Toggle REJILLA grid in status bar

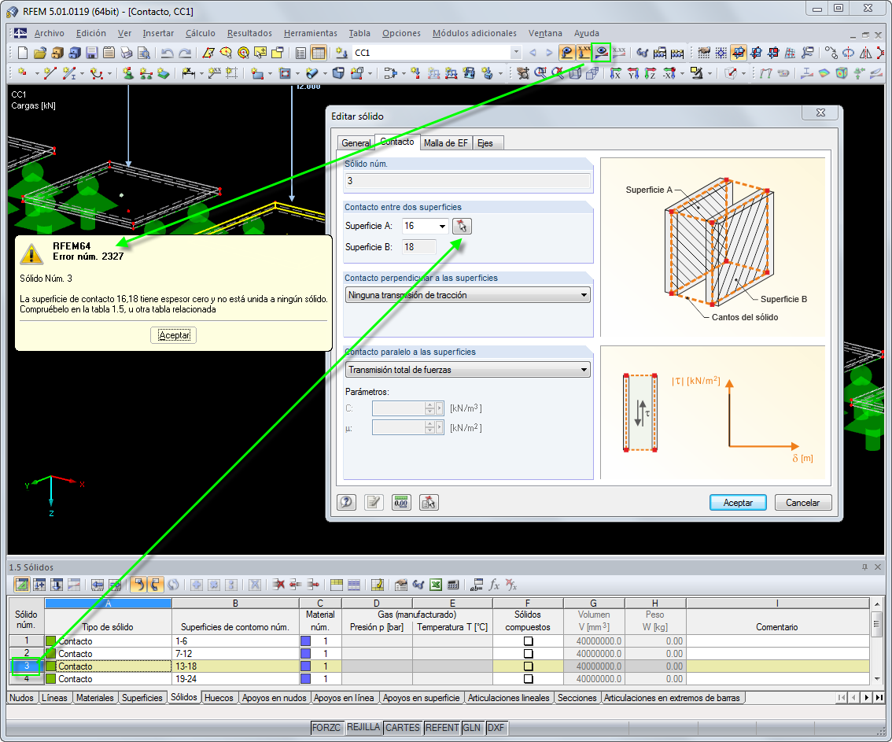[x=363, y=727]
